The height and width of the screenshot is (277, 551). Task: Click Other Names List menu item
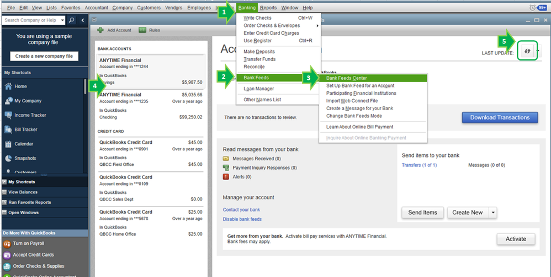(x=278, y=100)
